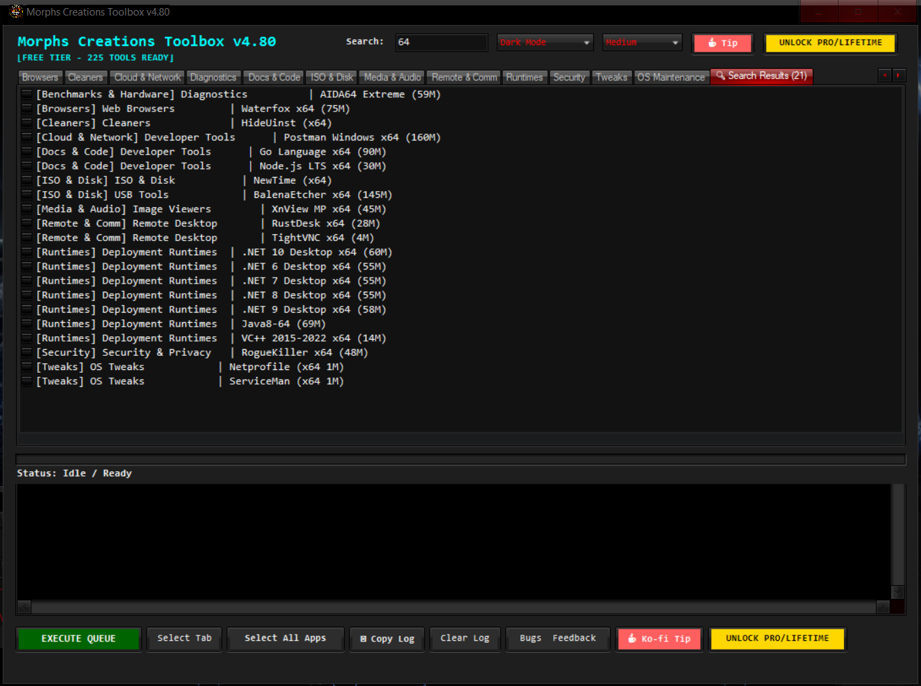Click the "Netprofile (x64 1M)" row text
Screen dimensions: 921x686
pyautogui.click(x=287, y=367)
